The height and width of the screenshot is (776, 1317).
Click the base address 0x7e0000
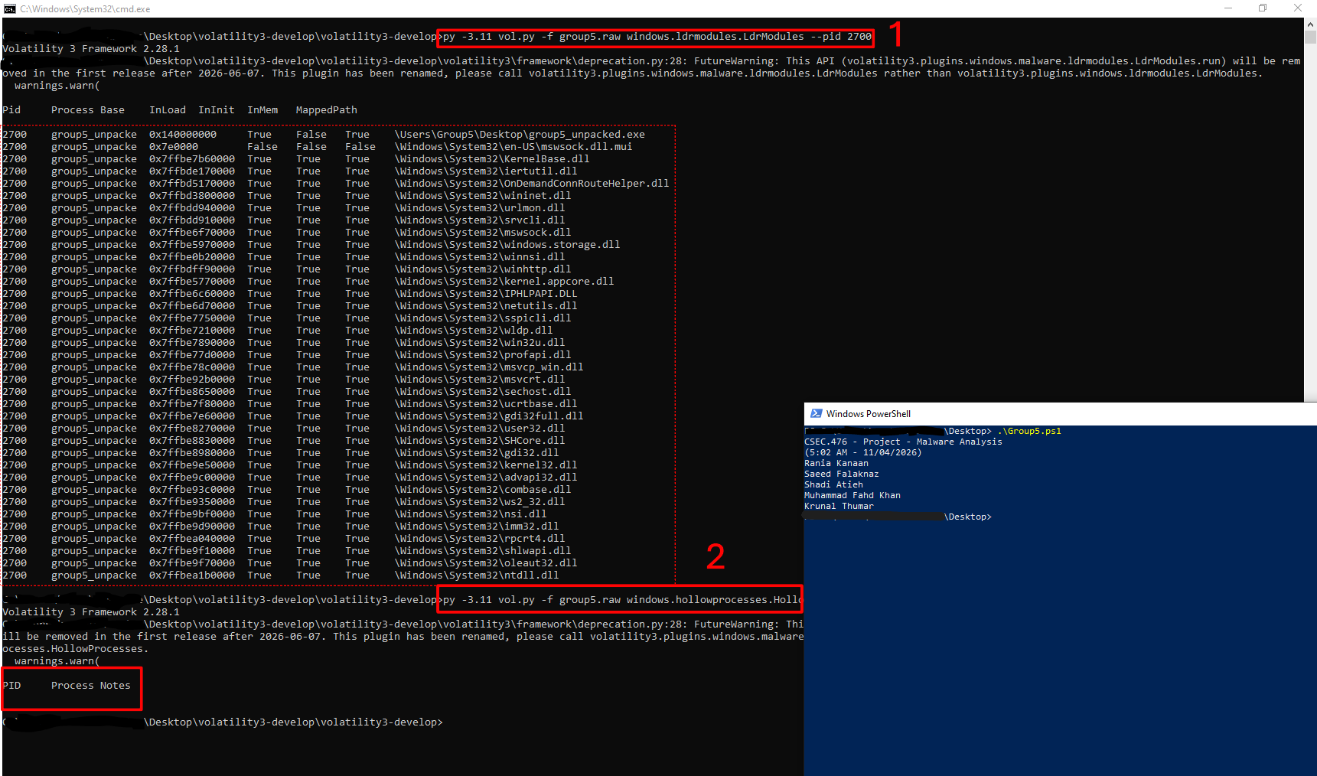click(x=174, y=147)
